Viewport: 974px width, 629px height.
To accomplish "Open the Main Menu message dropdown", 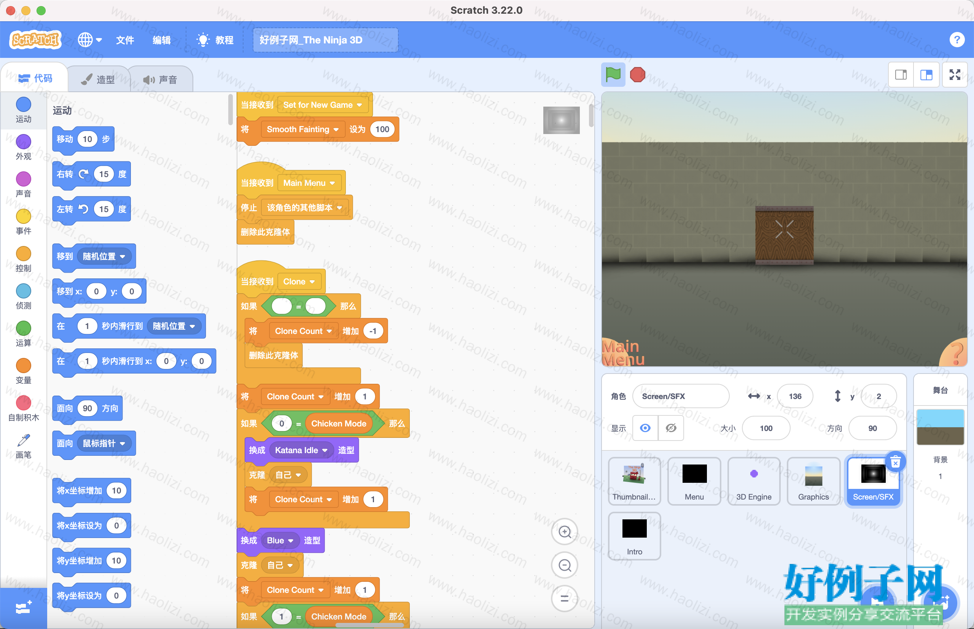I will 309,183.
